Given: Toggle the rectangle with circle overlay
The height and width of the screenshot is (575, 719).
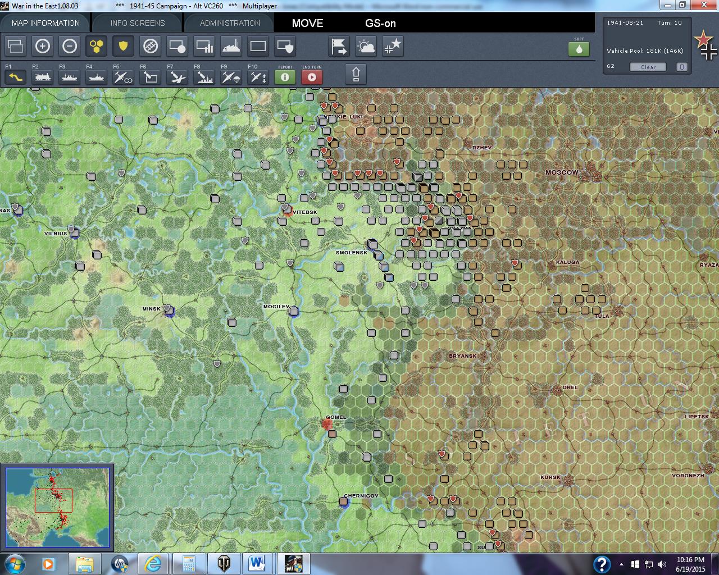Looking at the screenshot, I should tap(177, 46).
